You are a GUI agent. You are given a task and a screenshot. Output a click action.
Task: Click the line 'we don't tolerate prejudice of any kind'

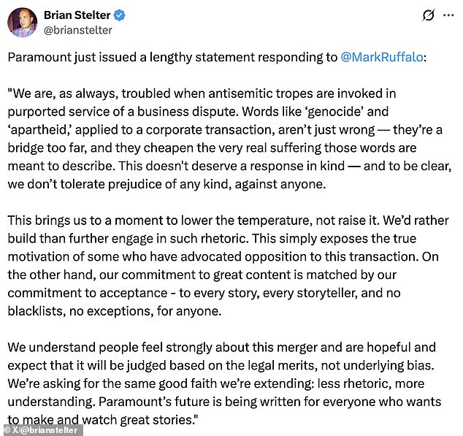pos(167,184)
